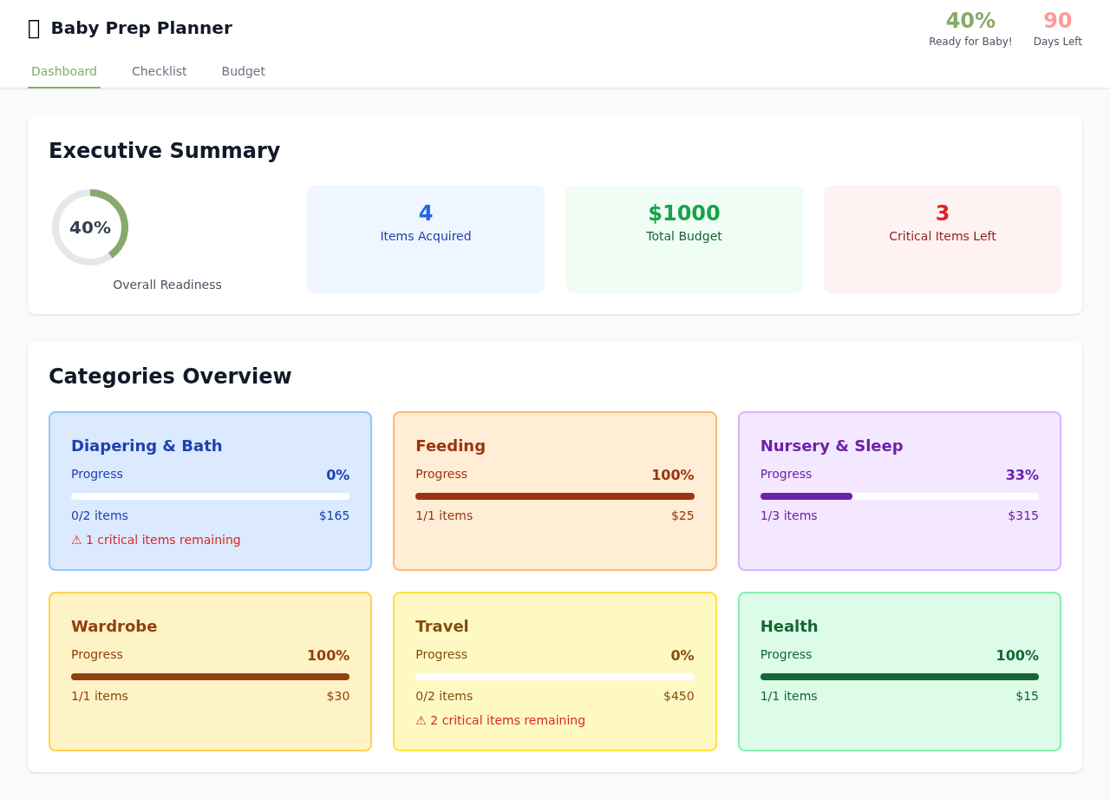The height and width of the screenshot is (800, 1110).
Task: Click the Wardrobe progress bar
Action: pos(210,676)
